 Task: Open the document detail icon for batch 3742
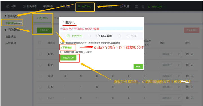(x=187, y=87)
